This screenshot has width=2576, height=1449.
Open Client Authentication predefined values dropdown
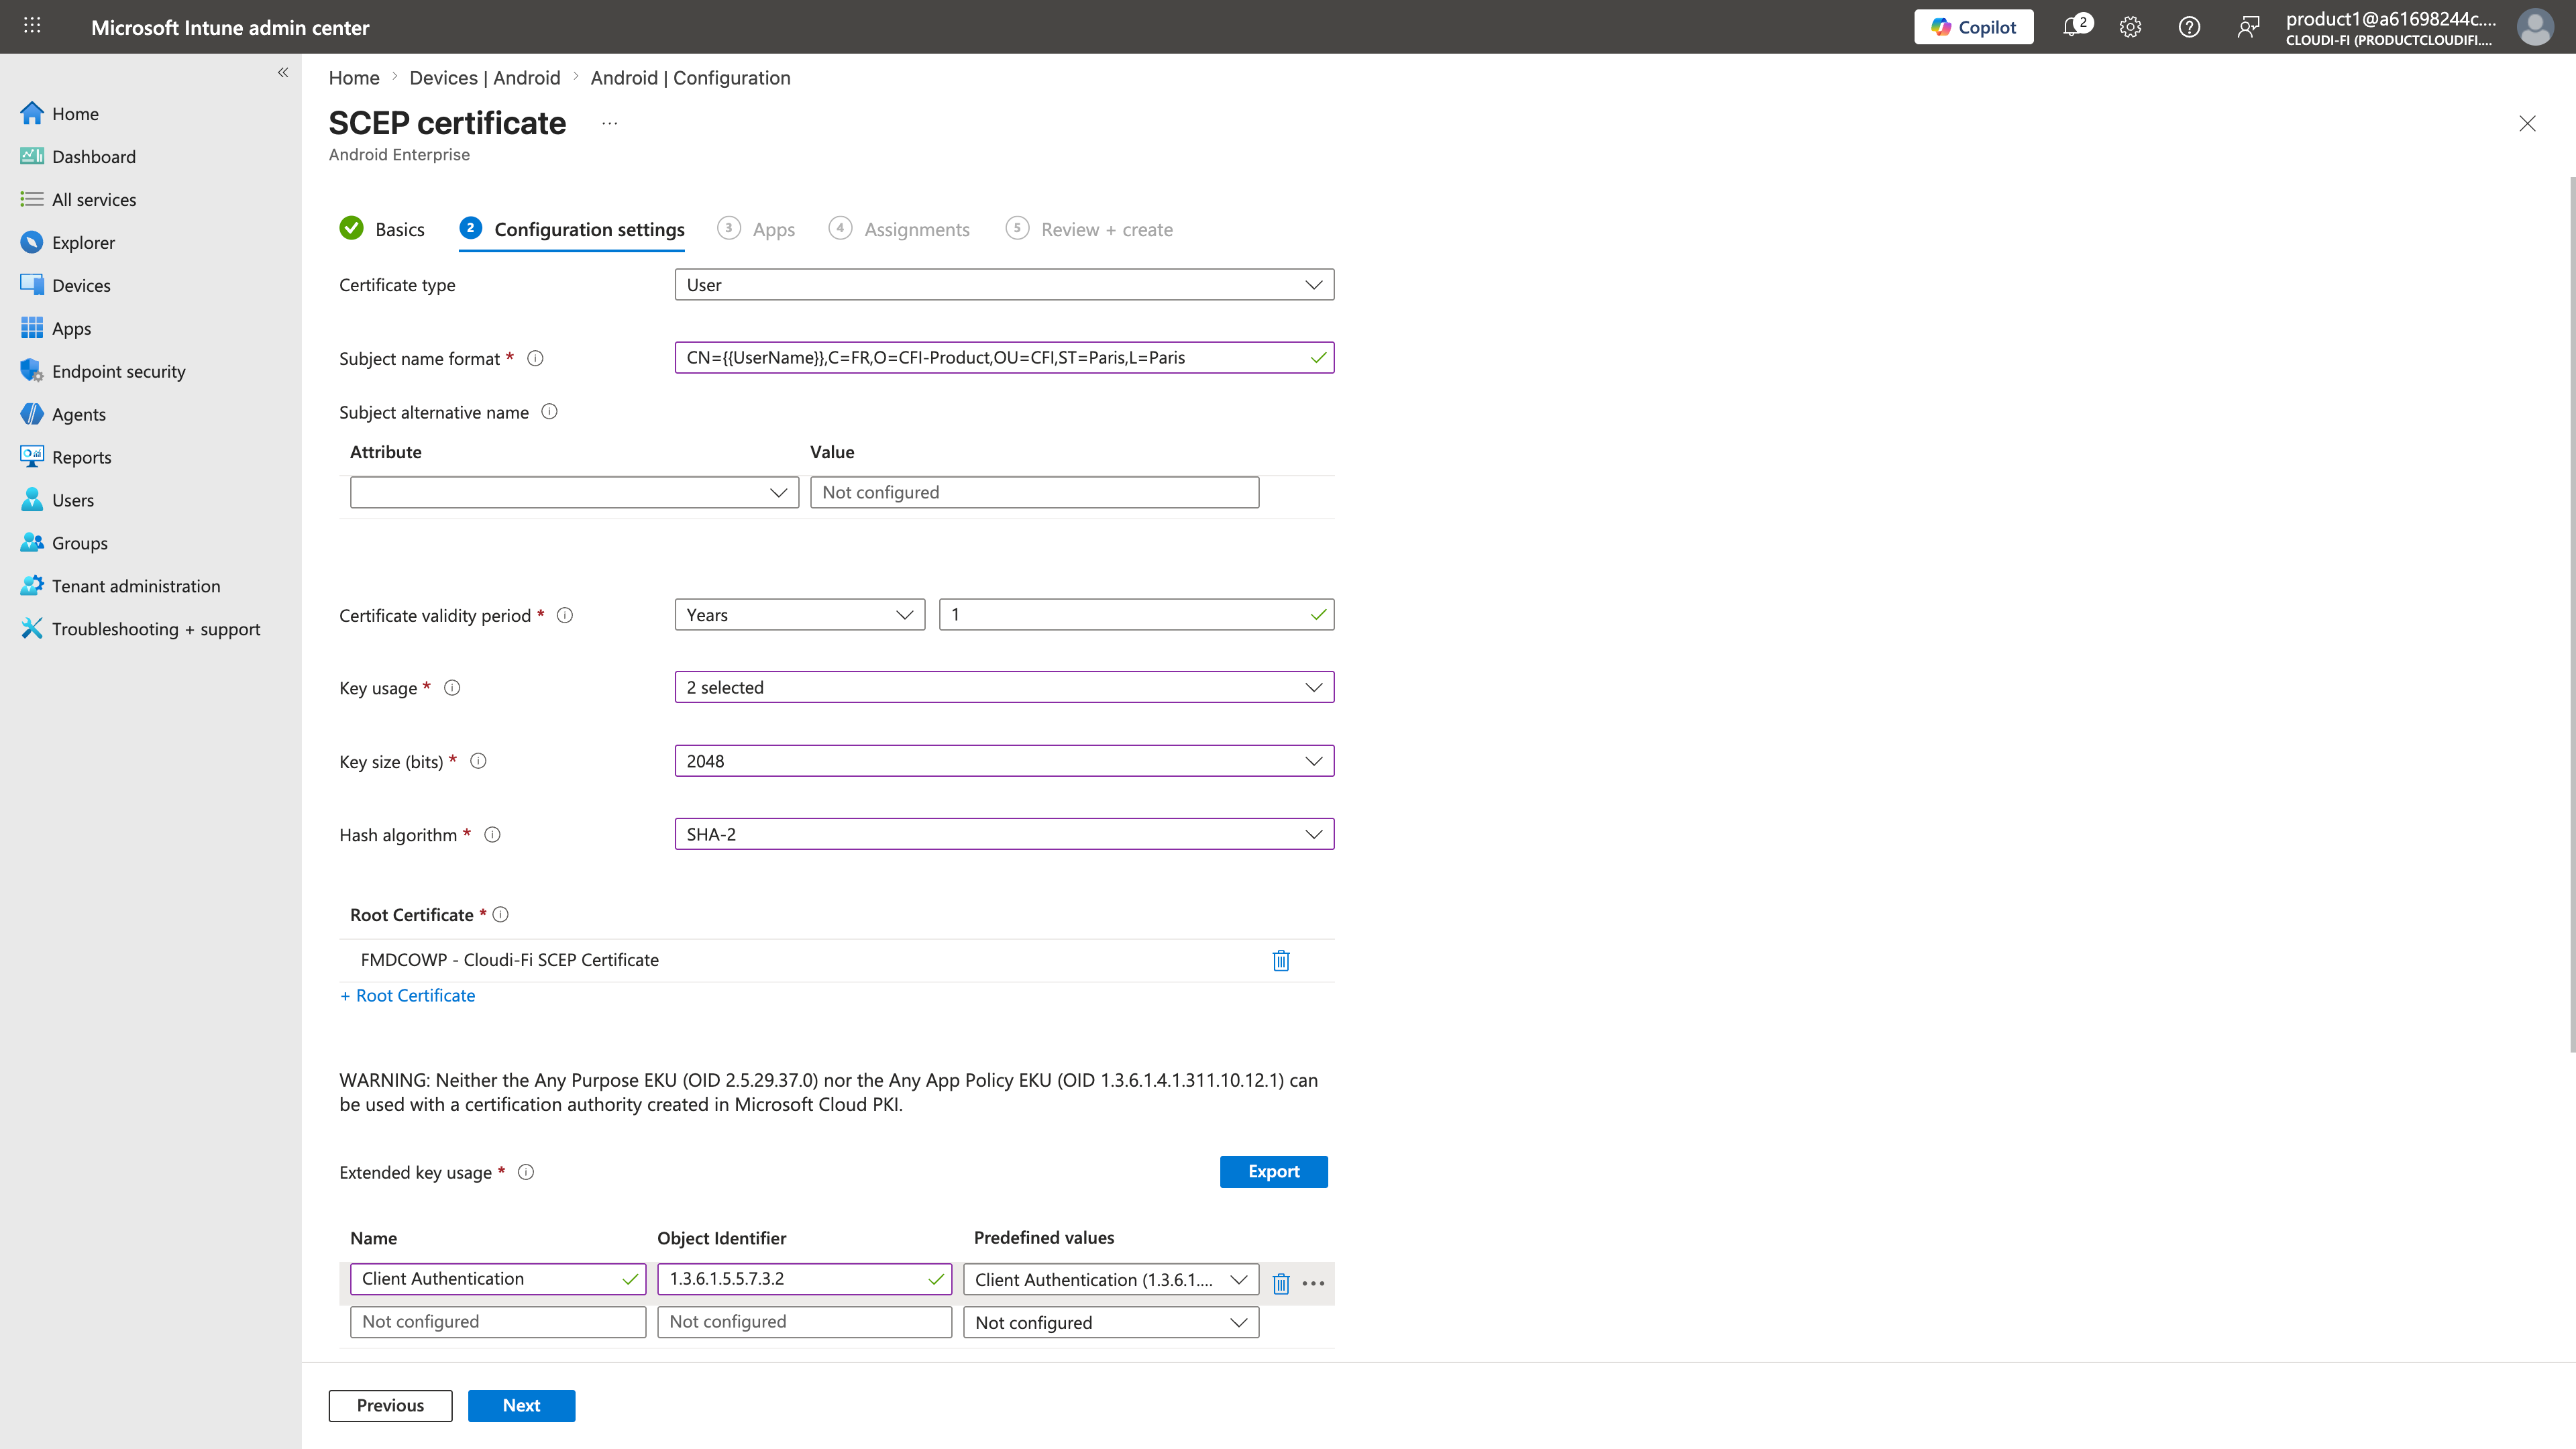tap(1111, 1280)
